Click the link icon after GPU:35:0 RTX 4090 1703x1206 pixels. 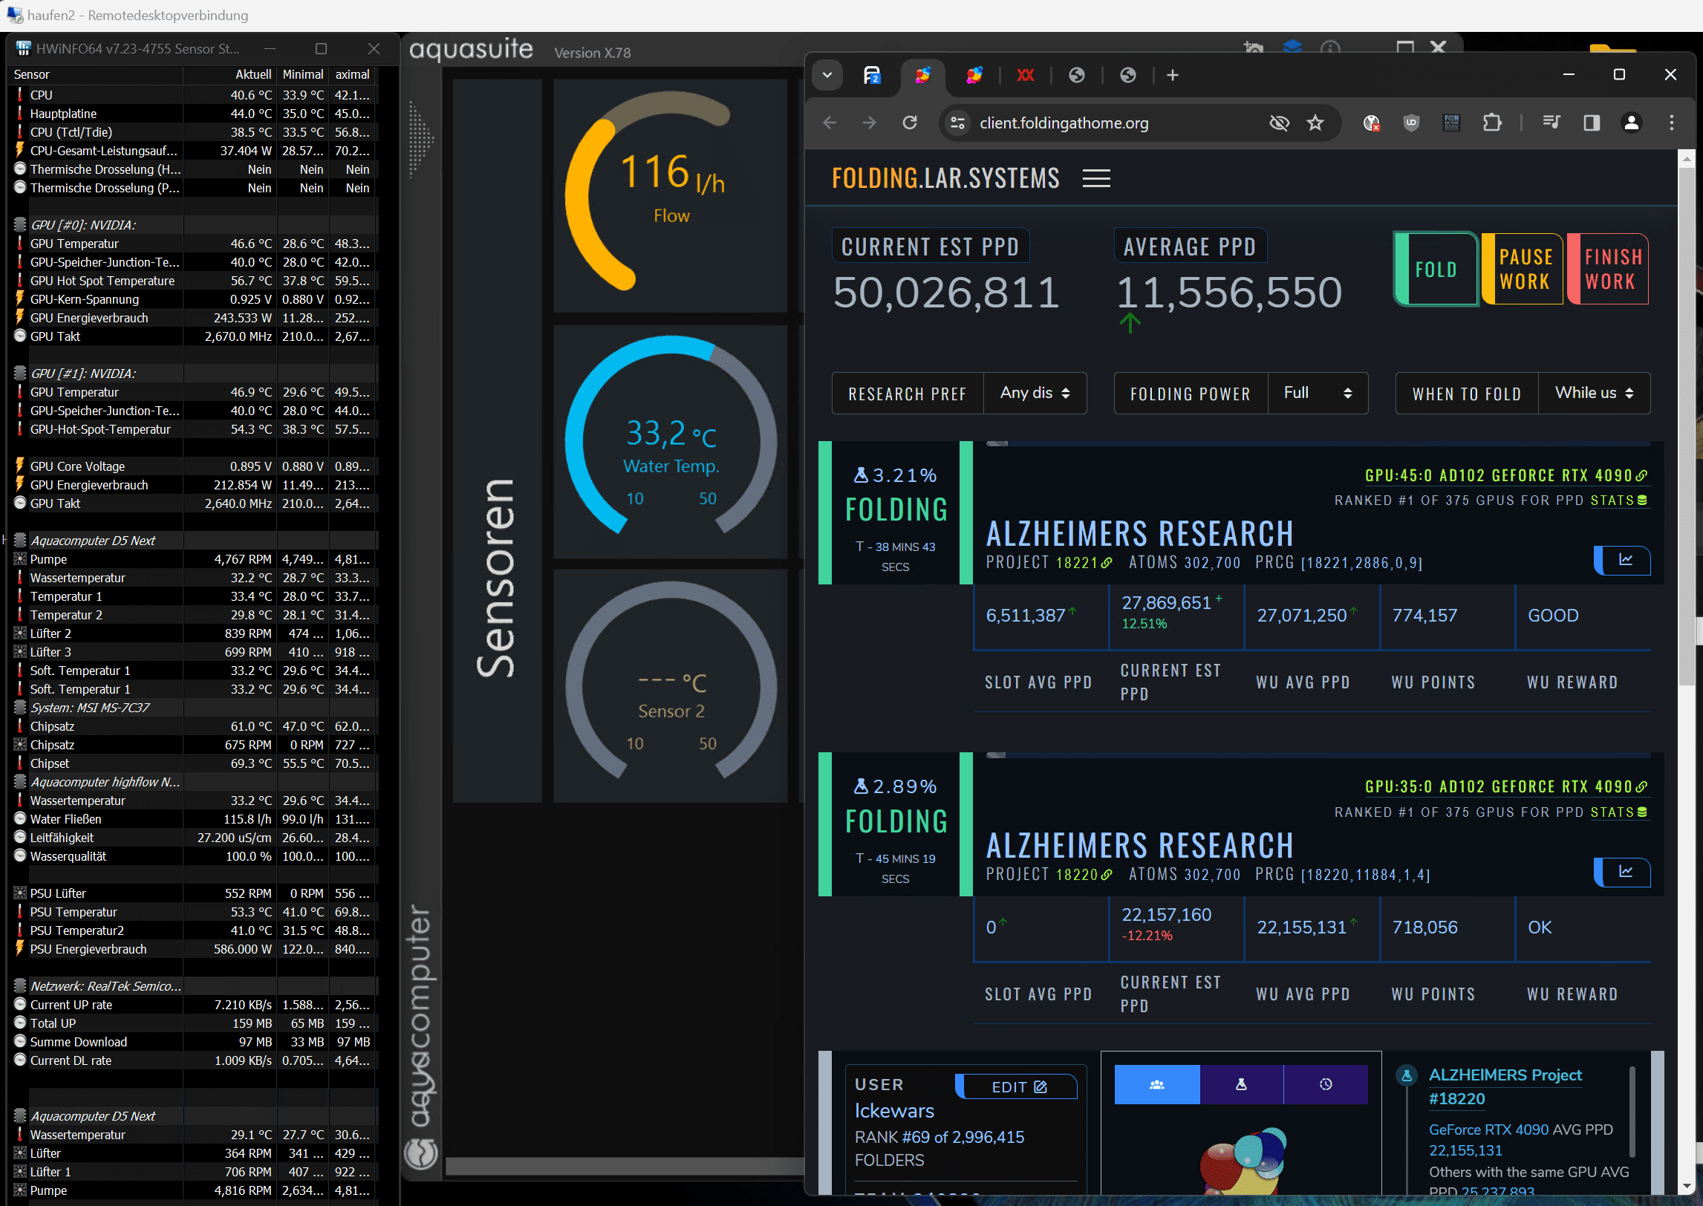1642,786
